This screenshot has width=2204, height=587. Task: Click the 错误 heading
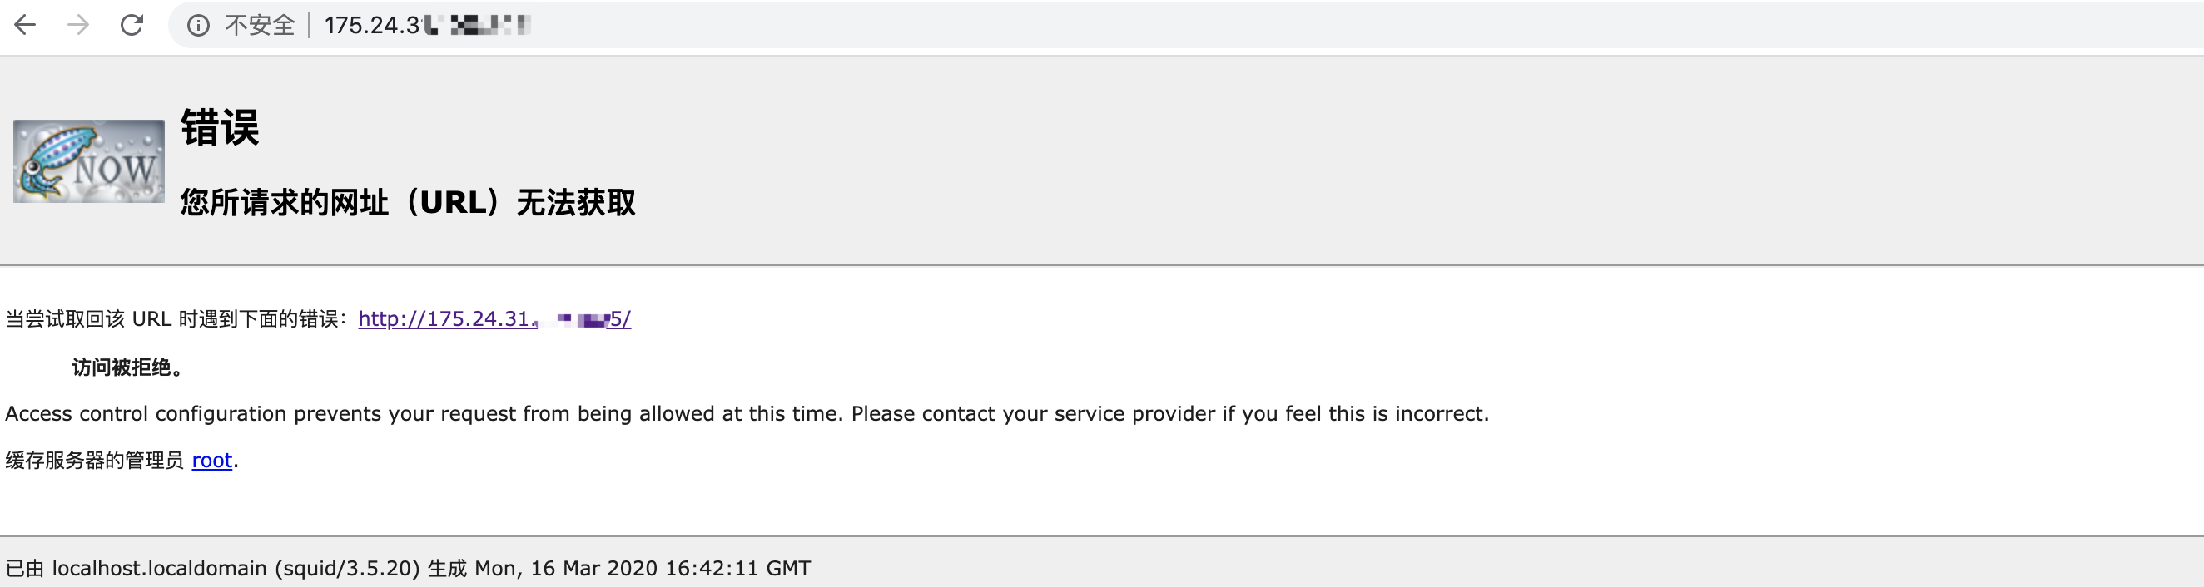tap(220, 128)
